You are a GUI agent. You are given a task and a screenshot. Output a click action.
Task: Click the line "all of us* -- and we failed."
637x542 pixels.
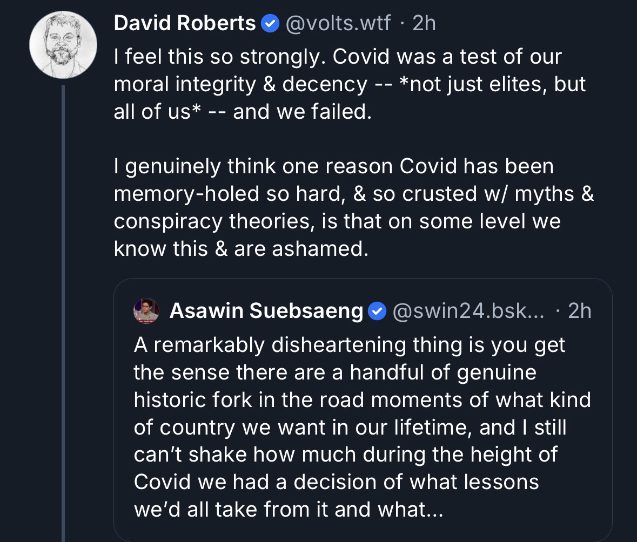[x=243, y=111]
